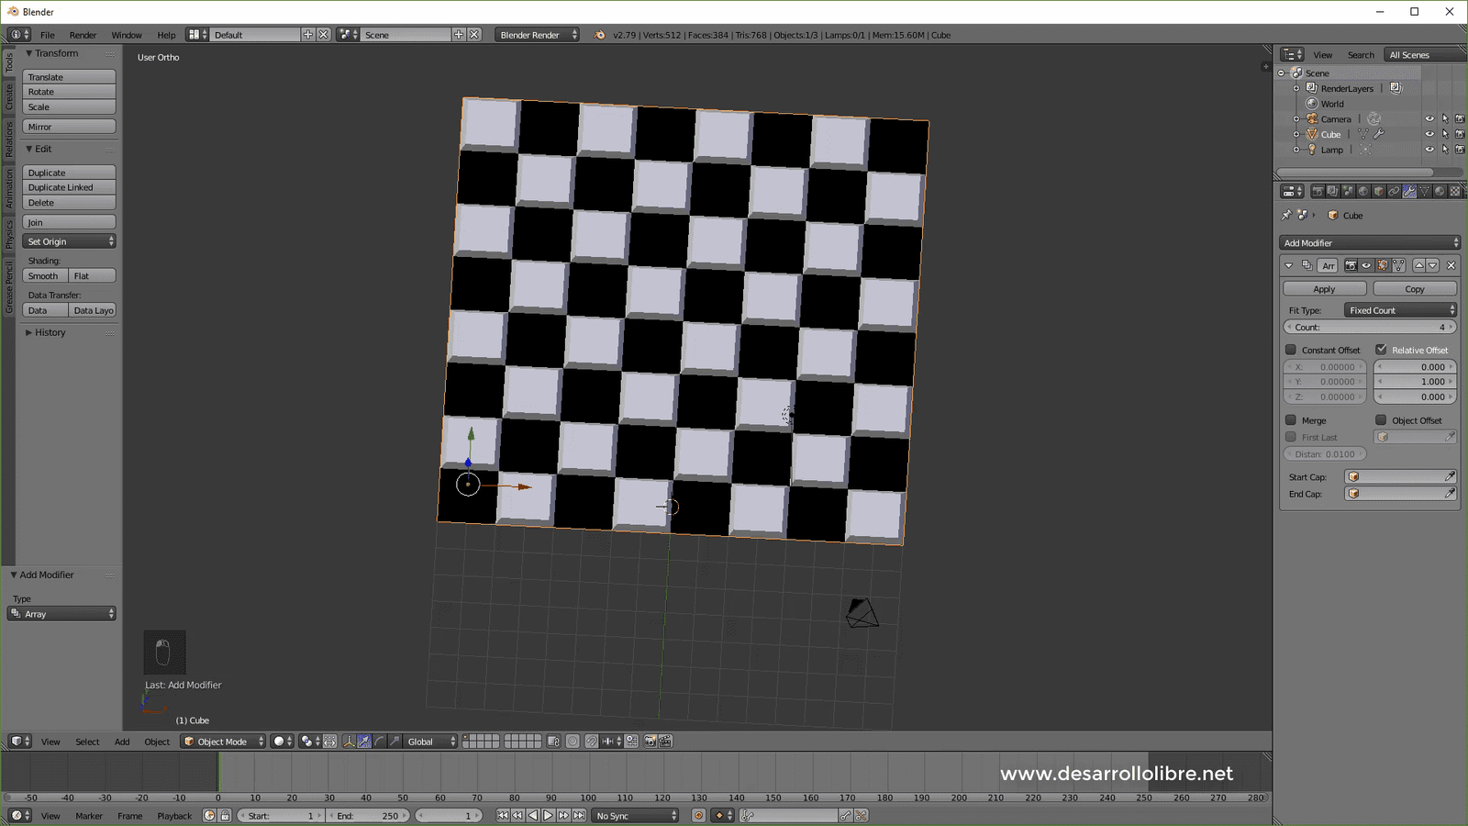Open the Add Modifier dropdown in properties
This screenshot has width=1468, height=826.
pyautogui.click(x=1369, y=242)
